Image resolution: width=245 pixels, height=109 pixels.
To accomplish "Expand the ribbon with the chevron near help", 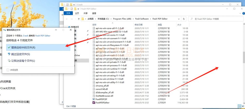I will pyautogui.click(x=240, y=13).
